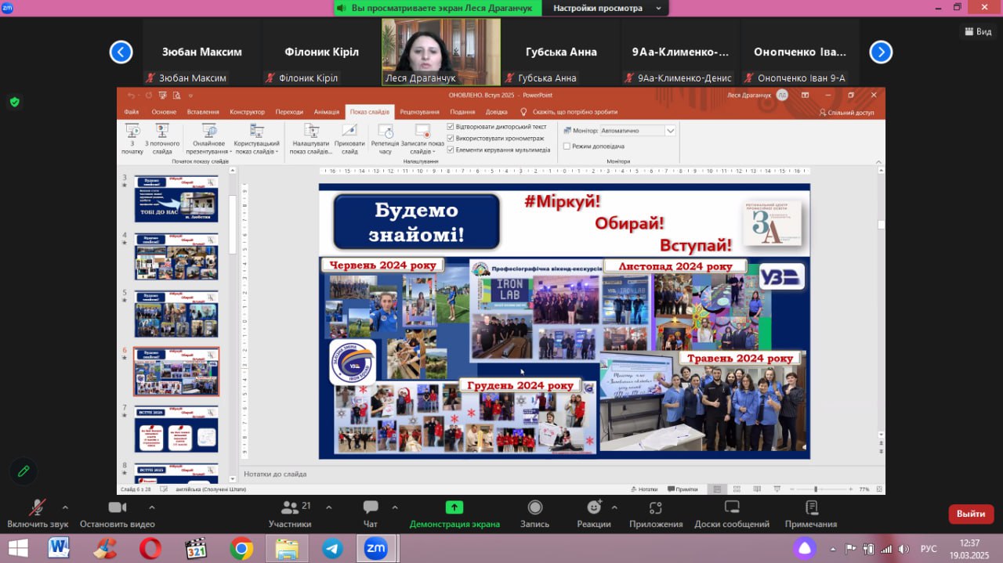
Task: Click Скажіть, що потрібно зробити search
Action: point(570,112)
